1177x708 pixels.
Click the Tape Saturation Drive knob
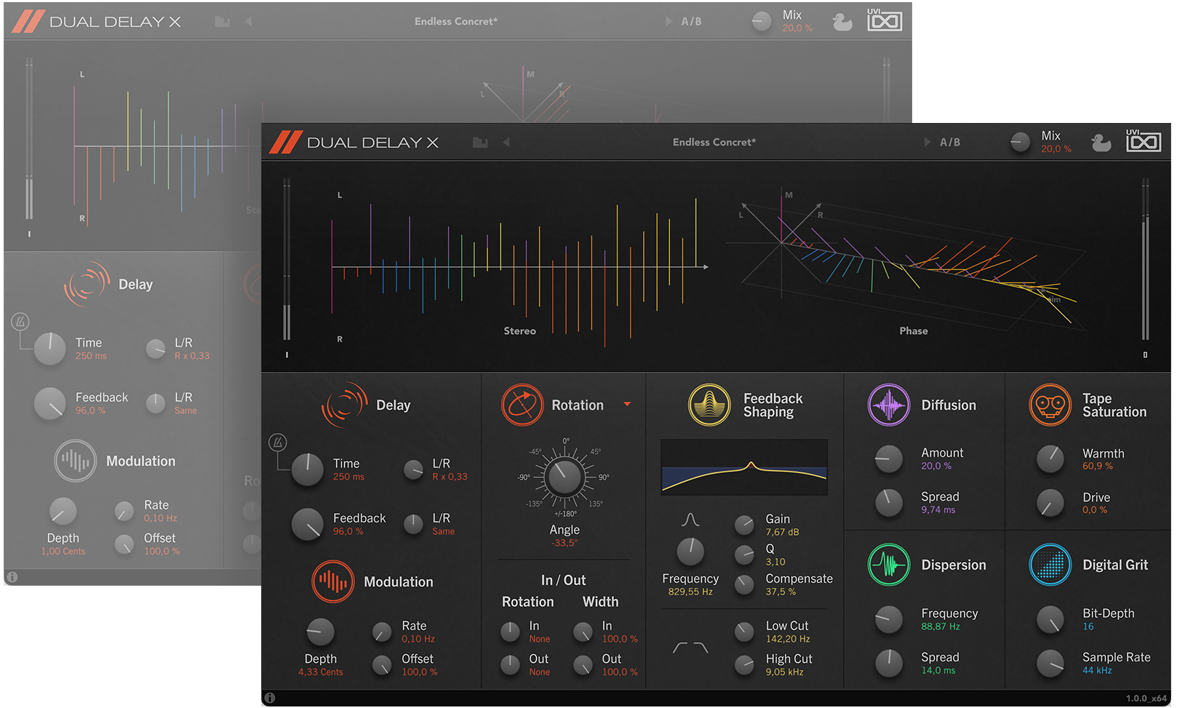(x=1050, y=503)
